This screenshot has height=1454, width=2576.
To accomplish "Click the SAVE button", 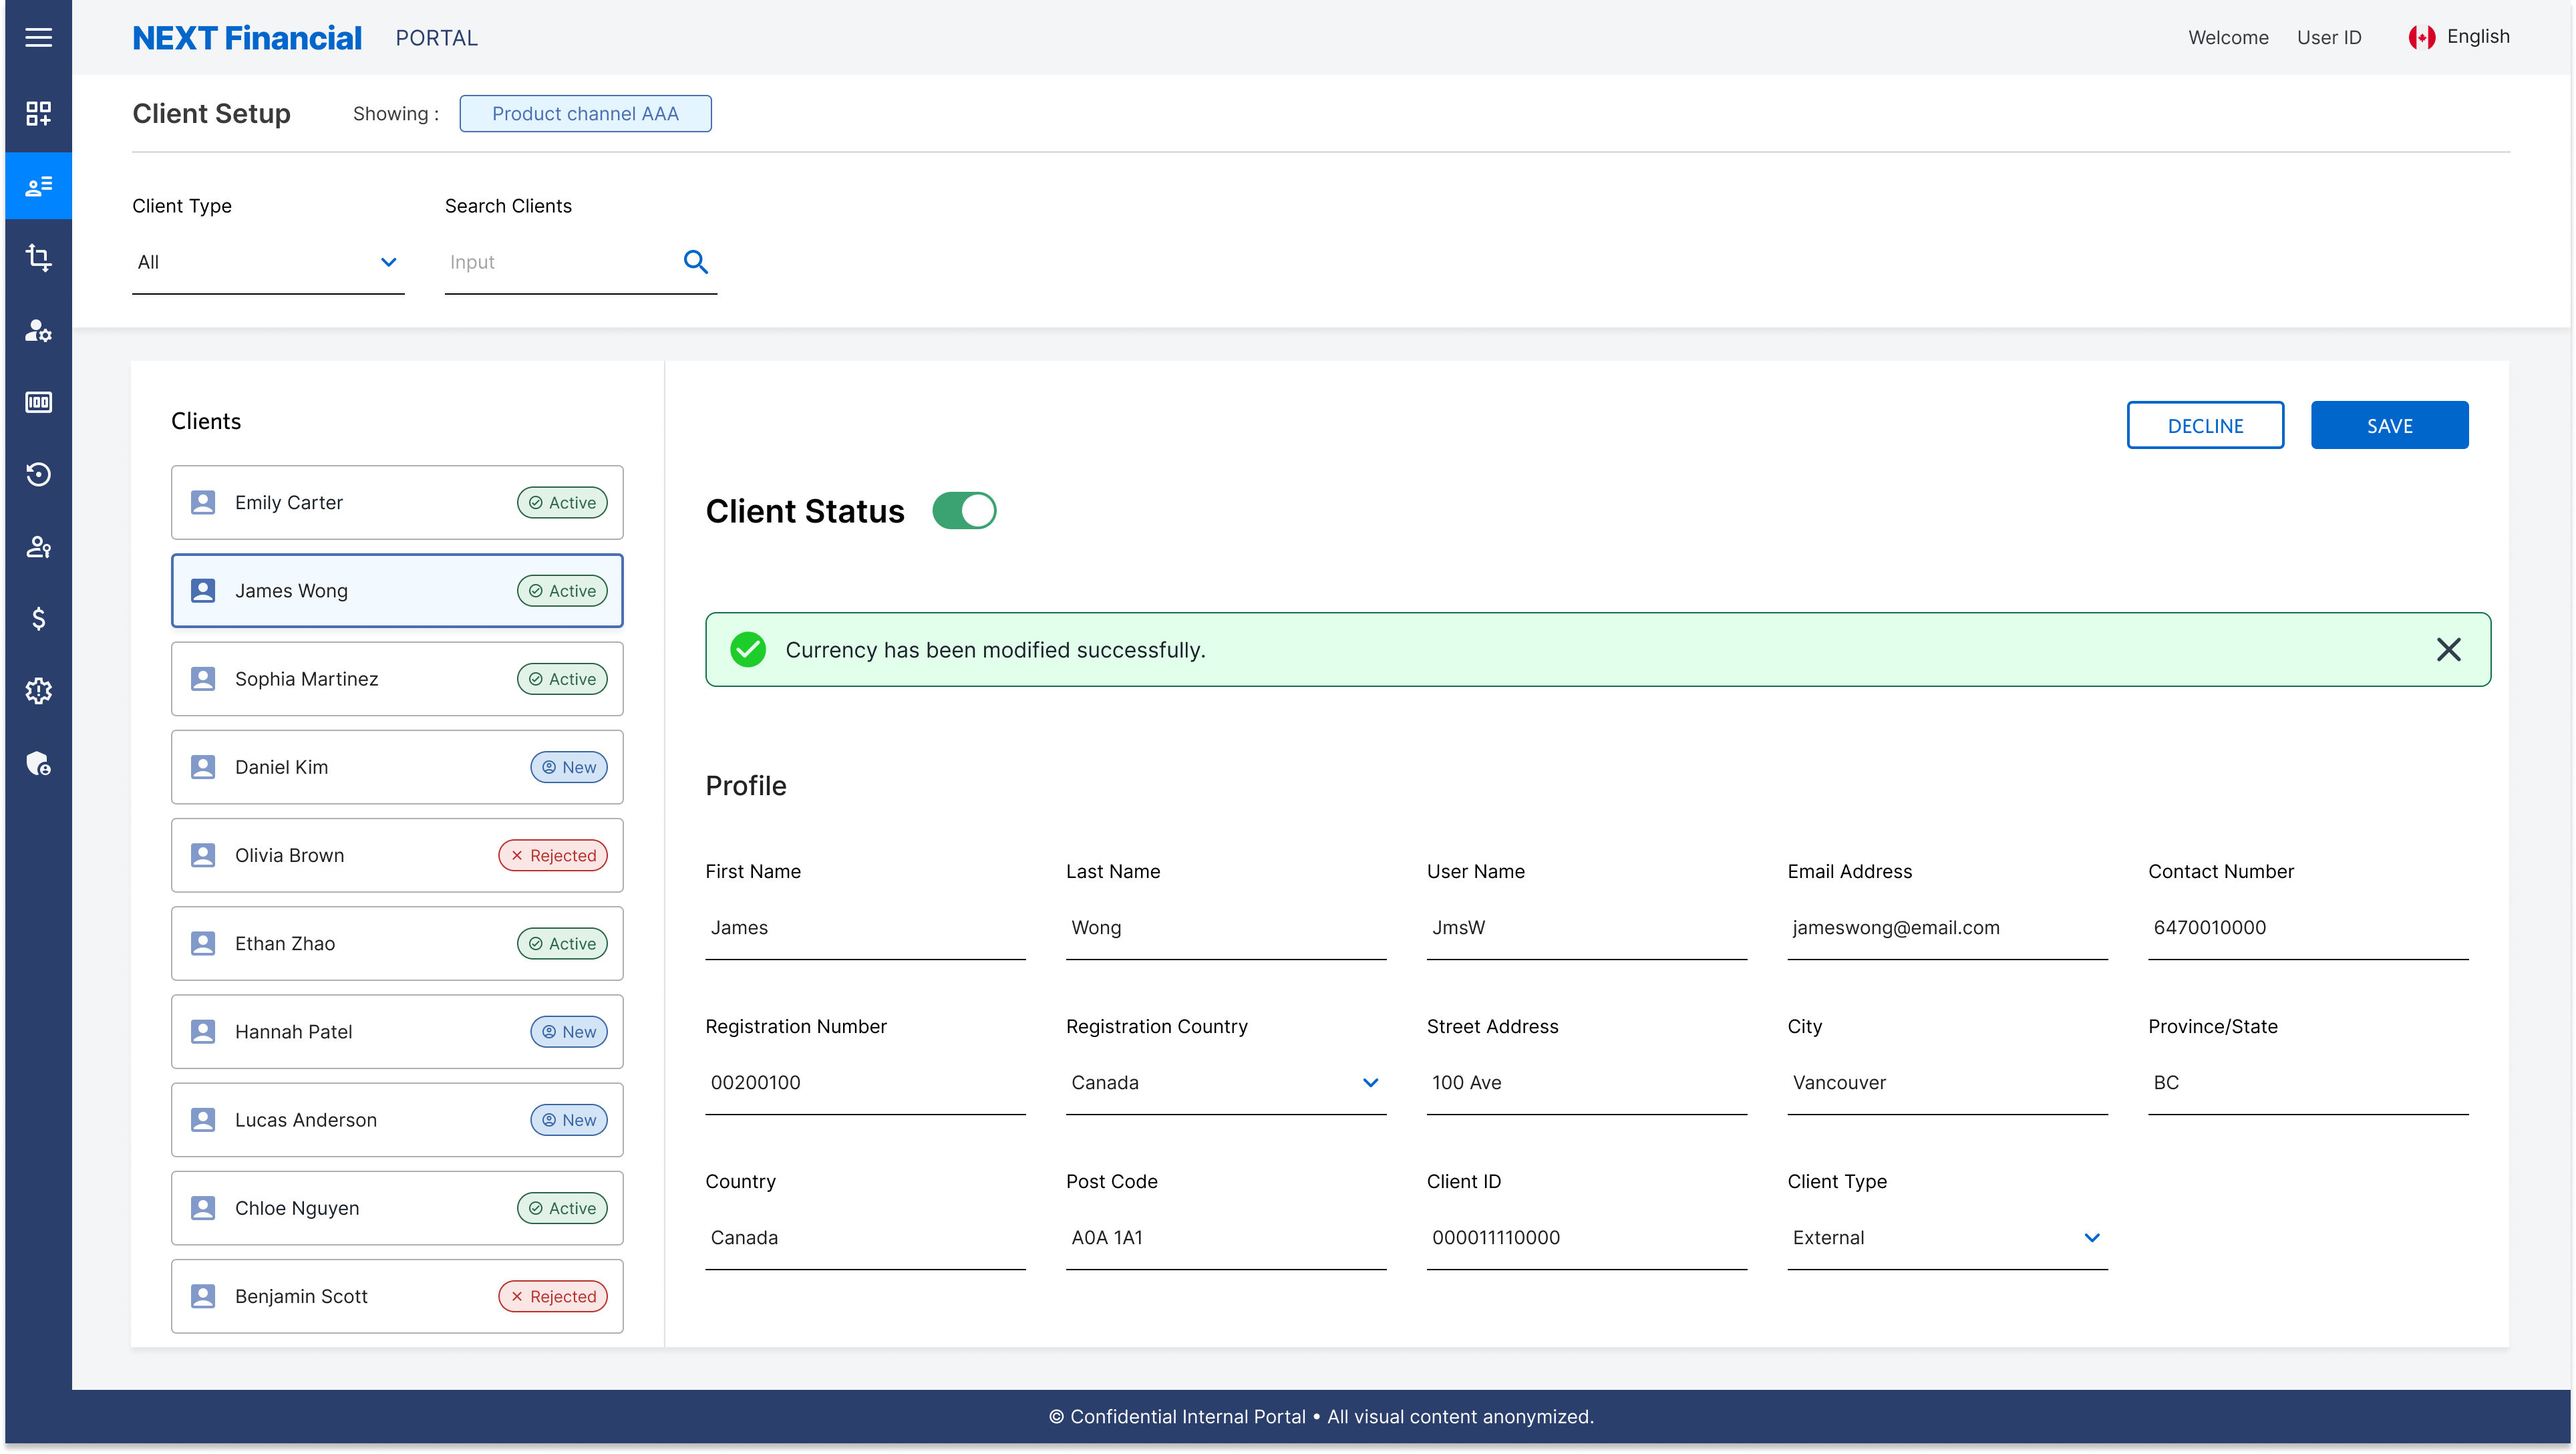I will tap(2389, 424).
